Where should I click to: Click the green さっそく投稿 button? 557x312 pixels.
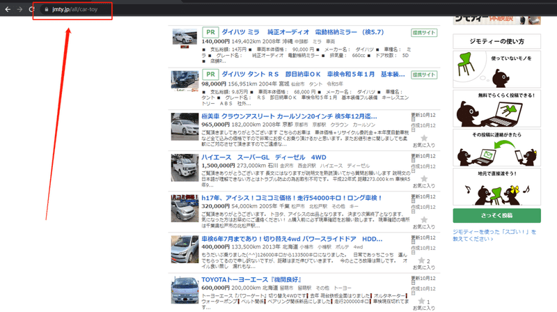tap(496, 216)
